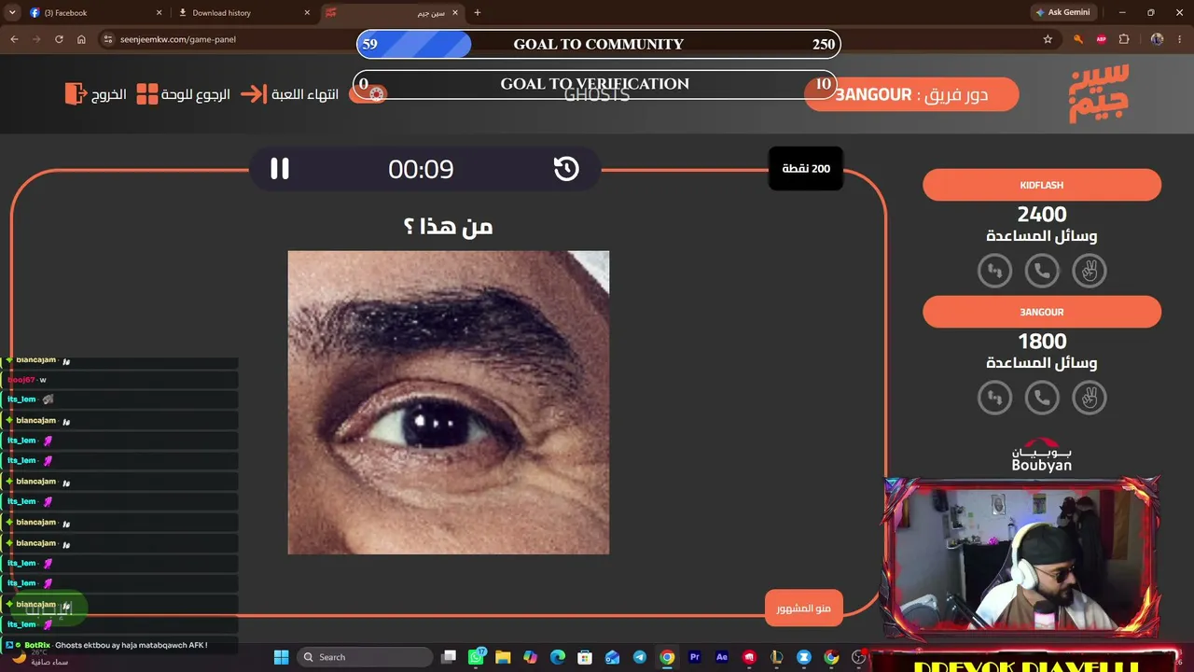The height and width of the screenshot is (672, 1194).
Task: Reload the page with refresh icon
Action: pos(59,39)
